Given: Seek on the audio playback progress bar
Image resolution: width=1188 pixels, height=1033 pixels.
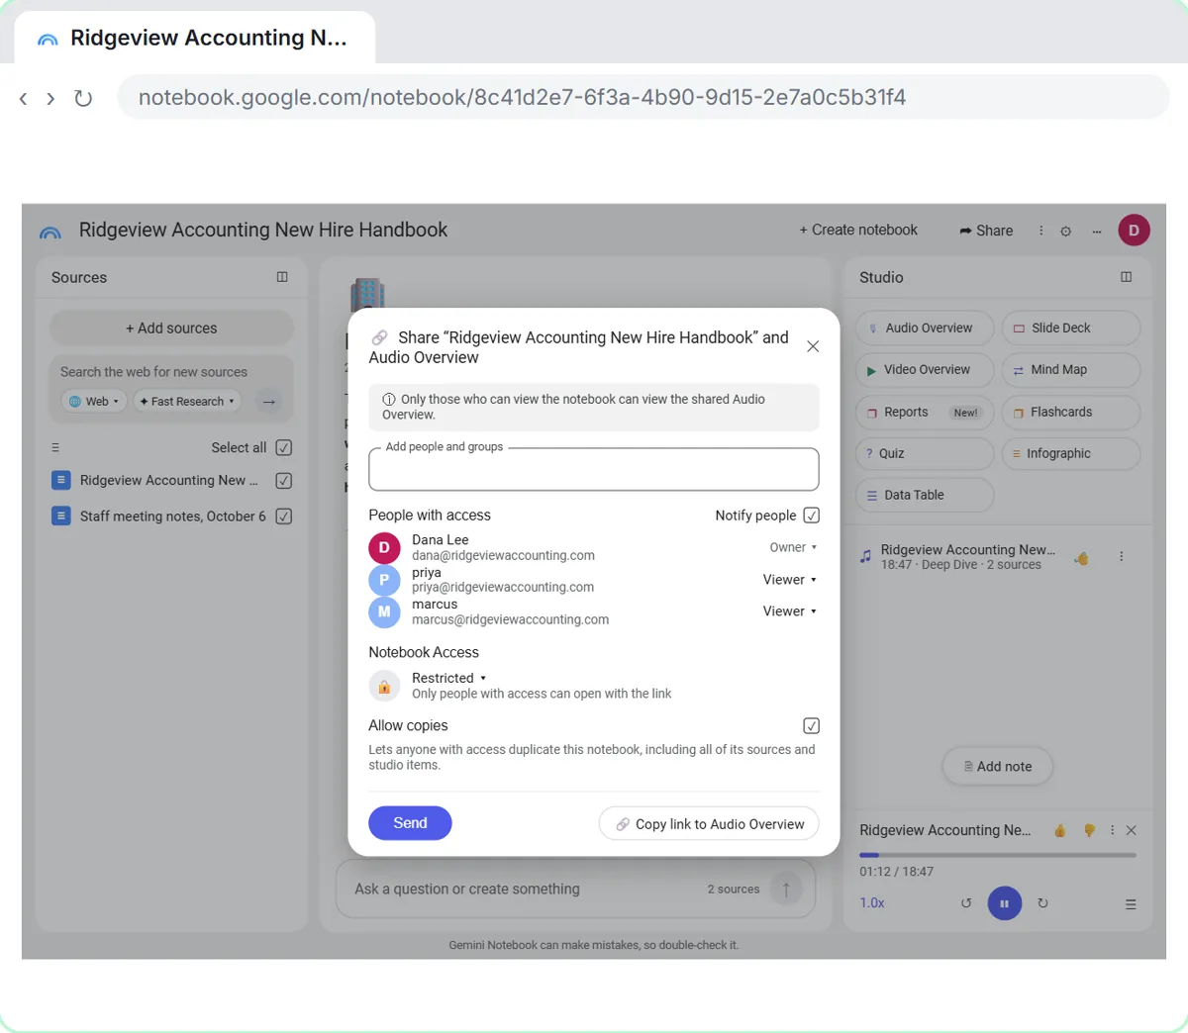Looking at the screenshot, I should coord(998,855).
